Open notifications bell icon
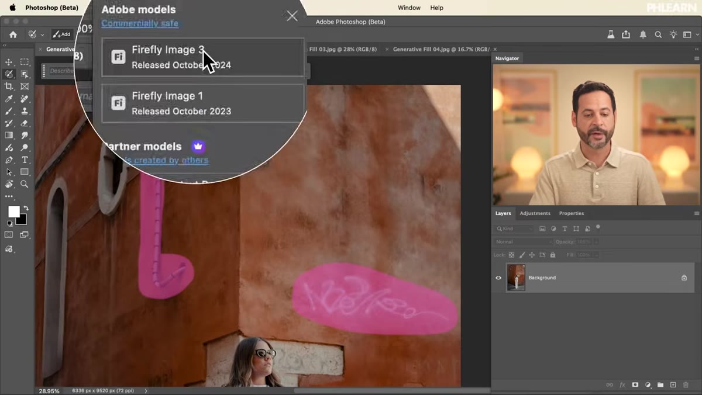The width and height of the screenshot is (702, 395). coord(643,34)
